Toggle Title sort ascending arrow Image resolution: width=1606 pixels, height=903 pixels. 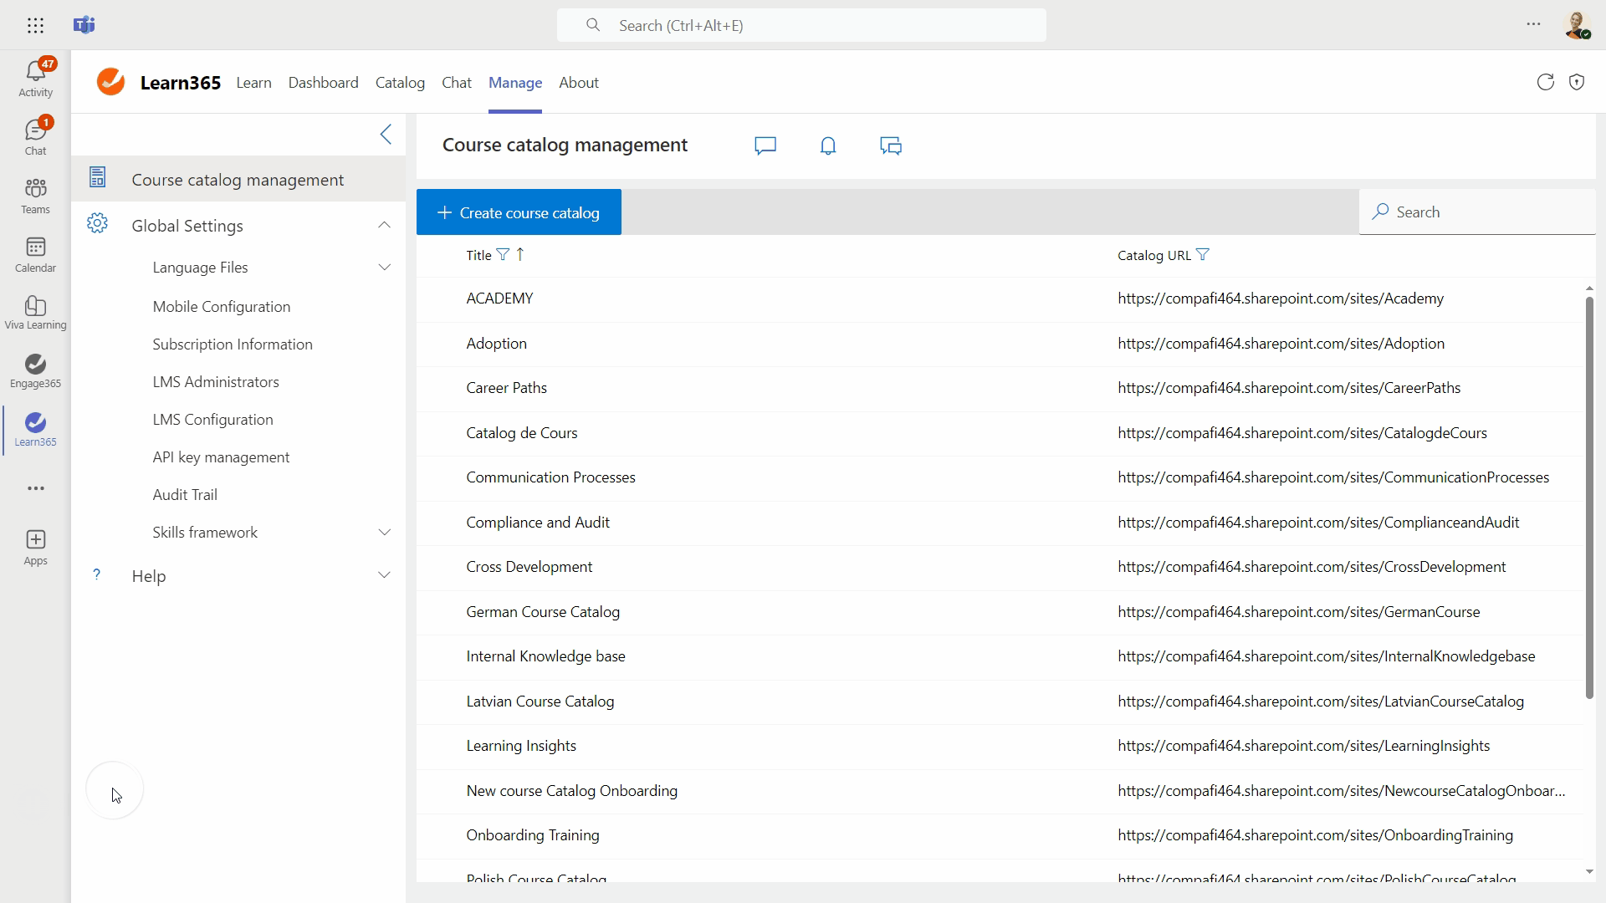pyautogui.click(x=520, y=254)
